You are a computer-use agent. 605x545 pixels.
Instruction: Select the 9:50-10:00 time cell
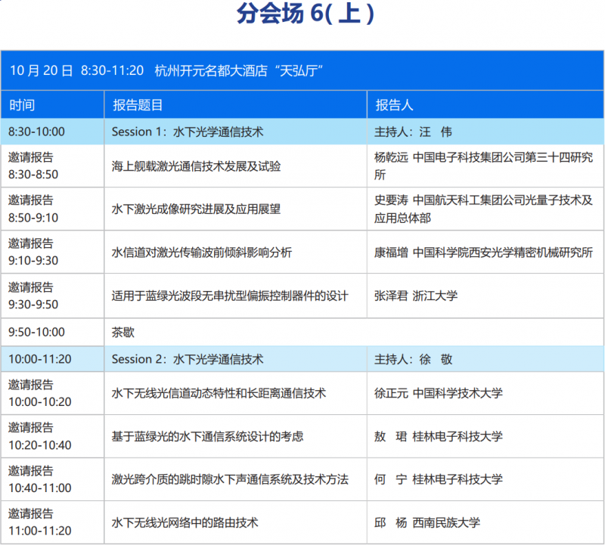37,332
